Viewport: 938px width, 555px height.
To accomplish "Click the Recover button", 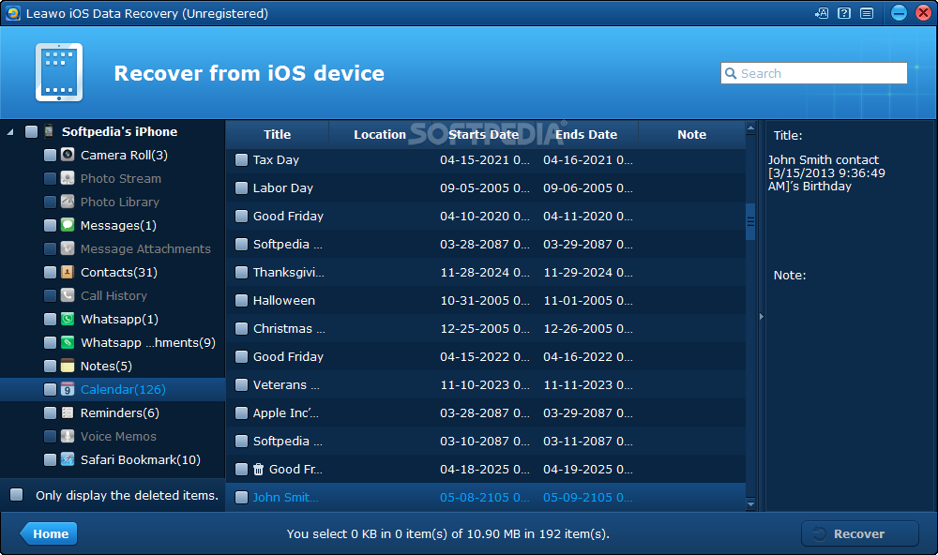I will click(x=859, y=533).
